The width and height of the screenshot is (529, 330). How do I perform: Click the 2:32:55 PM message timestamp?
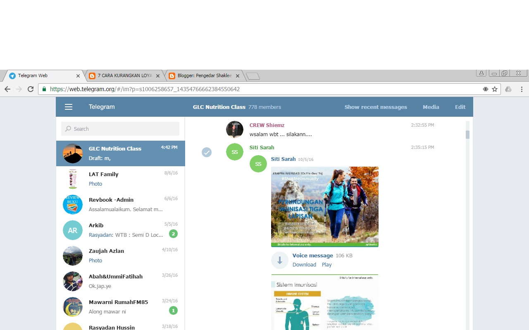pyautogui.click(x=422, y=125)
